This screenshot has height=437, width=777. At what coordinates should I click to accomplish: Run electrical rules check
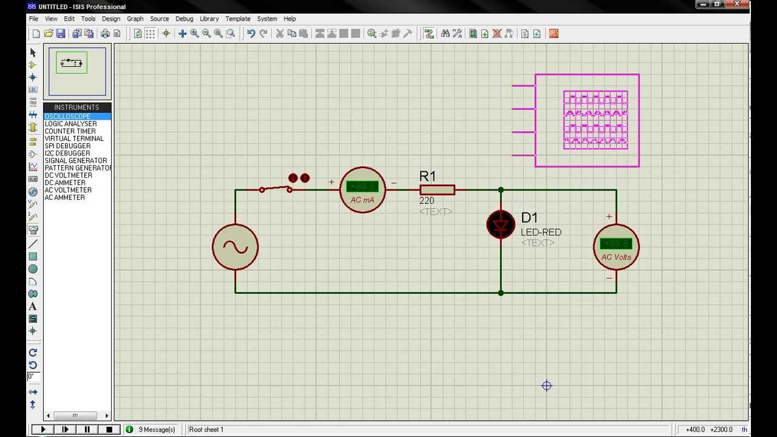[537, 33]
